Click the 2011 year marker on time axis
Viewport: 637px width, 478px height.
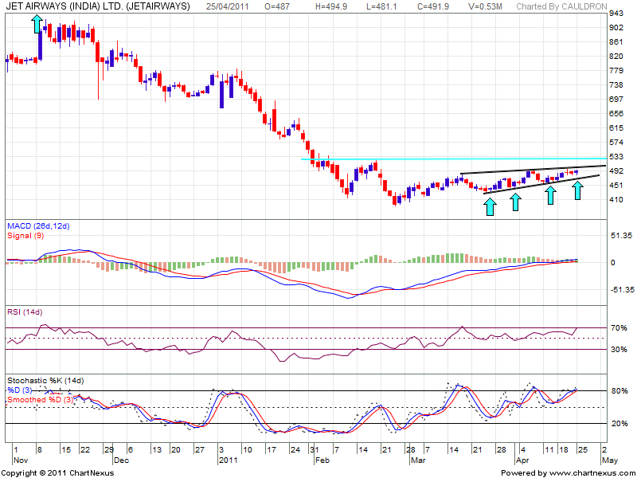click(229, 460)
